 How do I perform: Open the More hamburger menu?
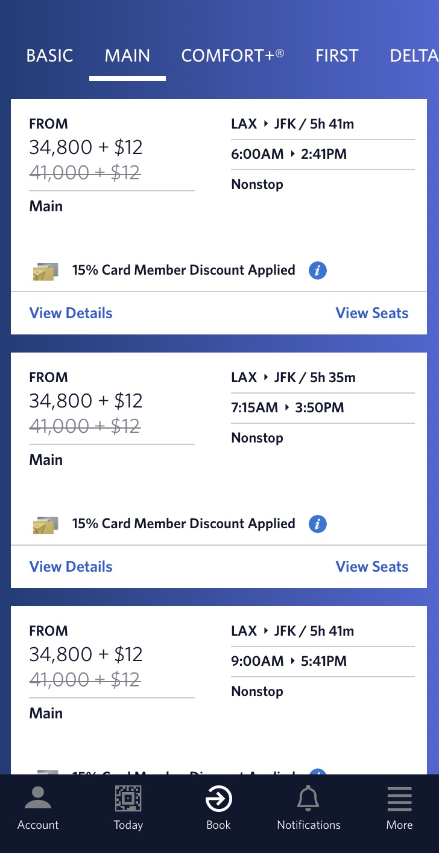pyautogui.click(x=399, y=800)
